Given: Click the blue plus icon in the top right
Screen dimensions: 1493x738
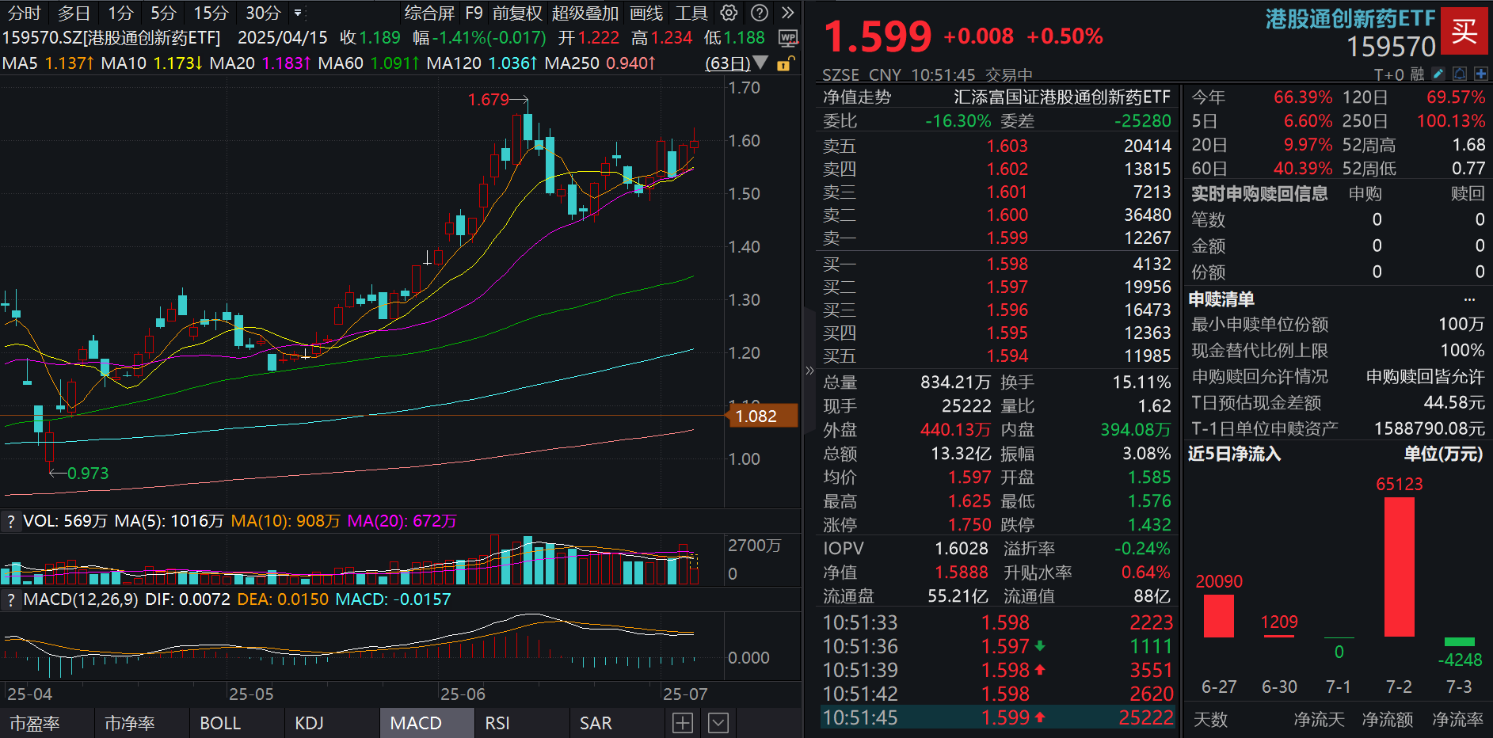Looking at the screenshot, I should tap(1480, 73).
